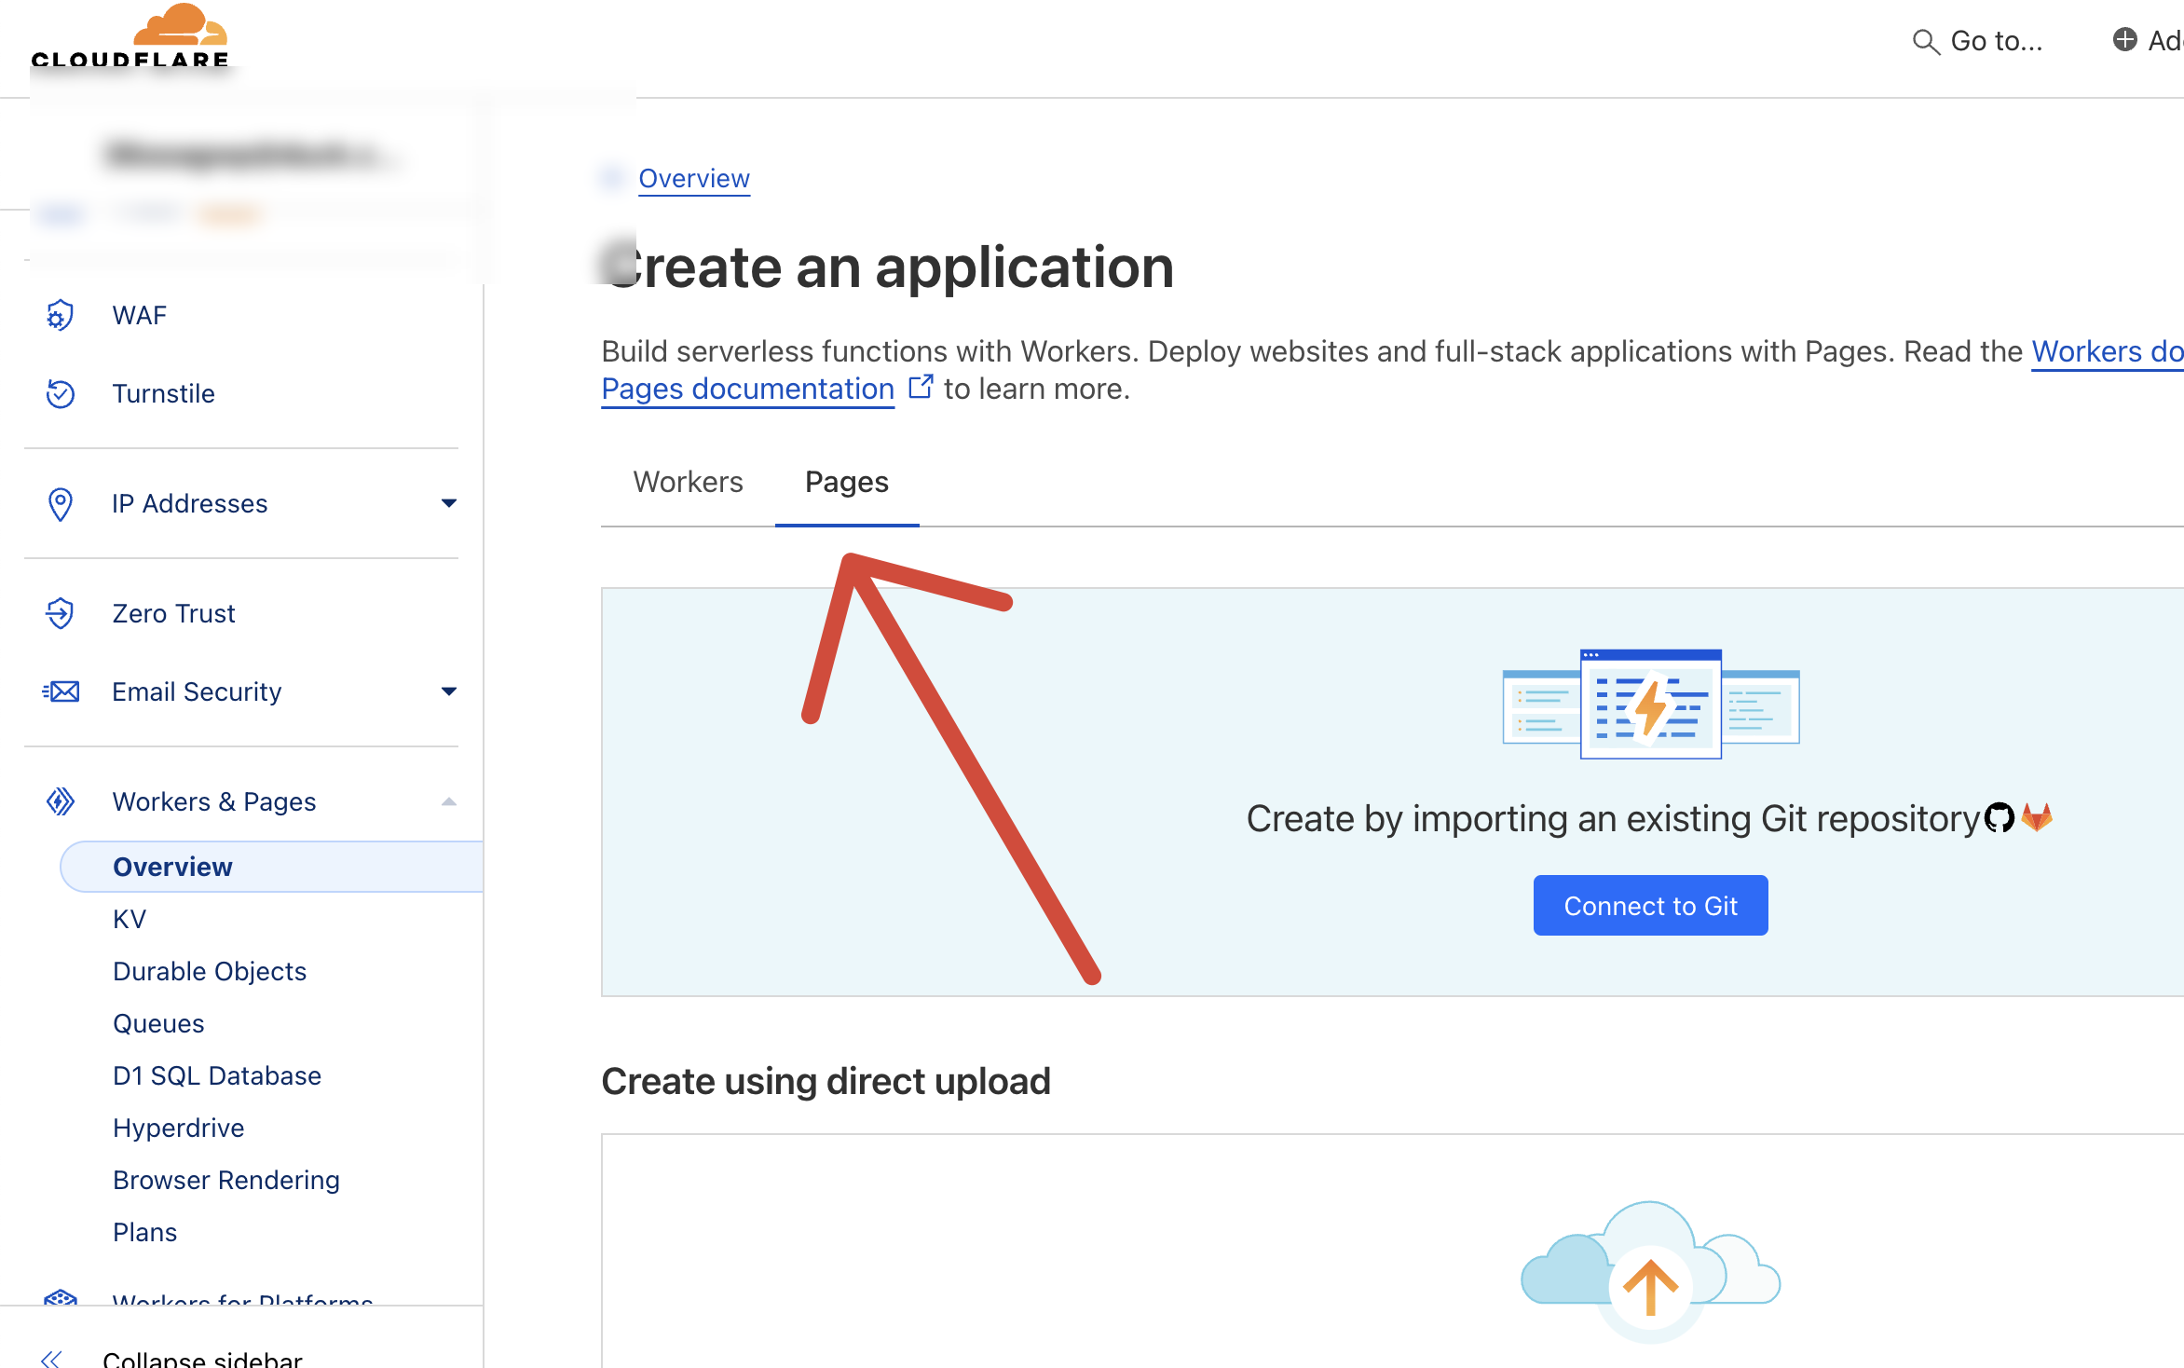Click the Email Security envelope icon
Viewport: 2184px width, 1368px height.
coord(61,691)
